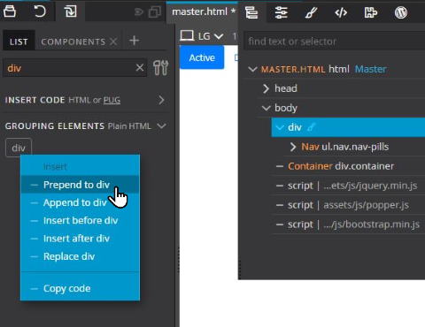Open the properties sliders icon

pyautogui.click(x=281, y=12)
